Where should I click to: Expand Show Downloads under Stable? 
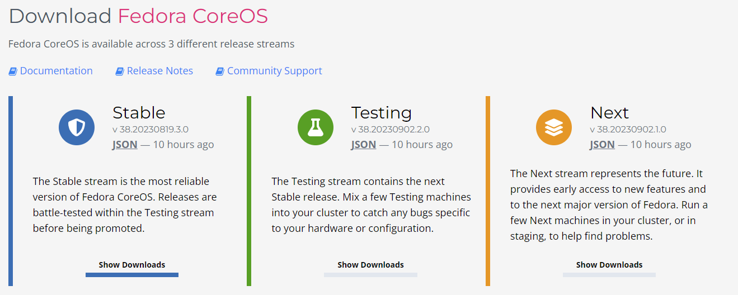tap(132, 265)
